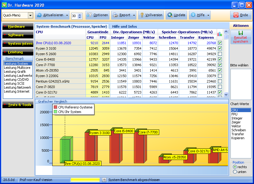Screen dimensions: 254x184
Task: Select Leistung System in the benchmark list
Action: click(x=18, y=64)
